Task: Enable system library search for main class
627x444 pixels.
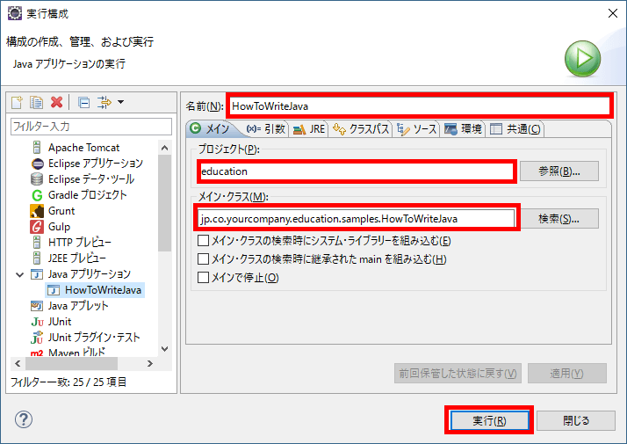Action: [204, 241]
